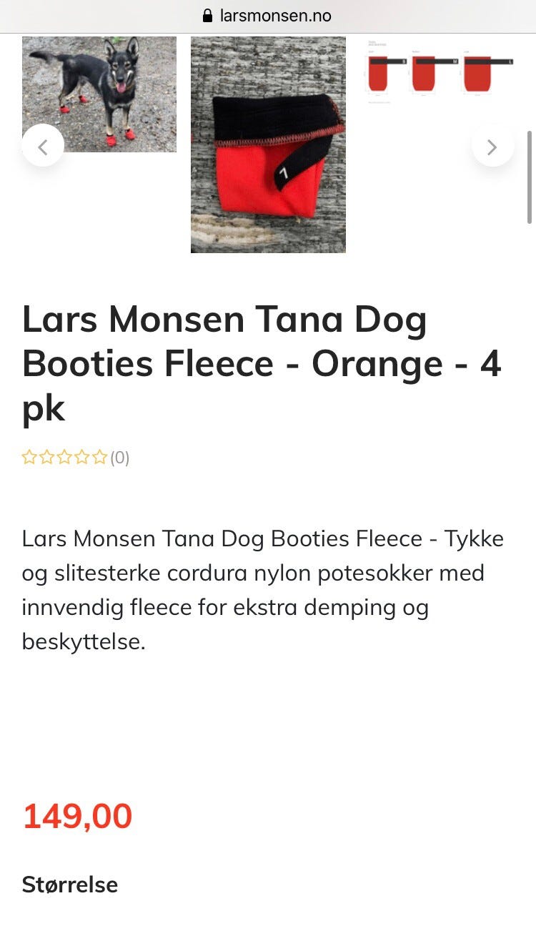Go to the previous product image with the left arrow
This screenshot has width=536, height=931.
pyautogui.click(x=43, y=146)
